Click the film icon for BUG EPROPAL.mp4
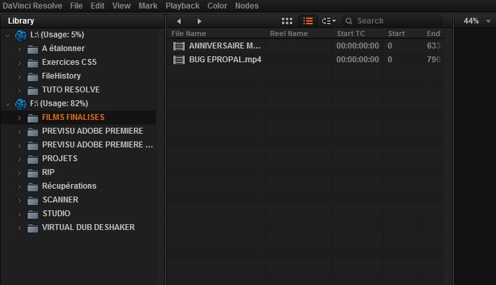The image size is (496, 285). pyautogui.click(x=179, y=60)
